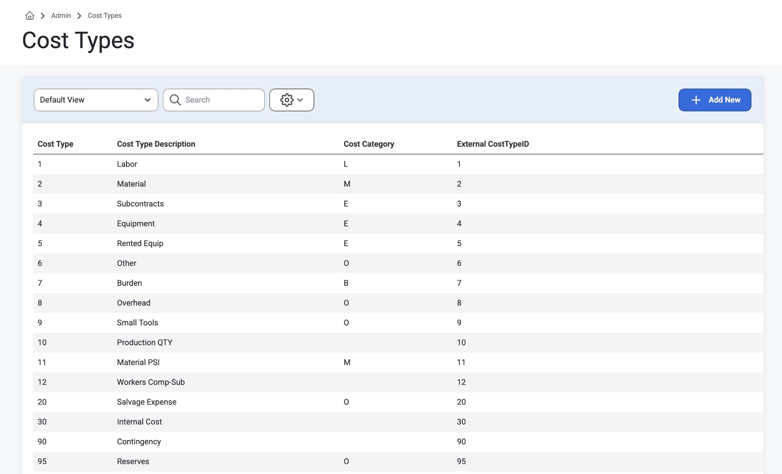The width and height of the screenshot is (782, 474).
Task: Open the Workers Comp-Sub row
Action: [x=398, y=382]
